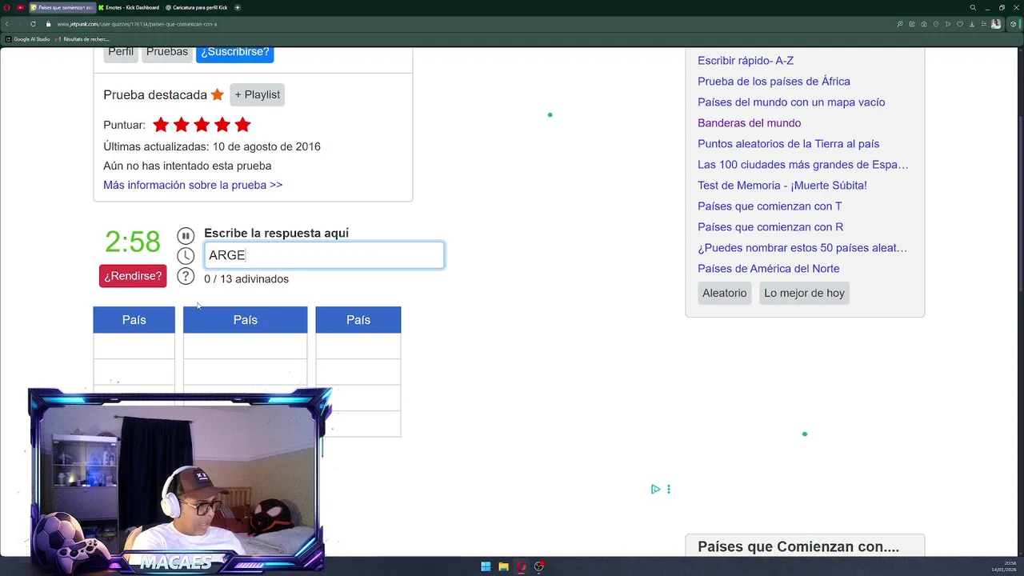Screen dimensions: 1024x576
Task: Click the clock icon beside the answer box
Action: point(186,256)
